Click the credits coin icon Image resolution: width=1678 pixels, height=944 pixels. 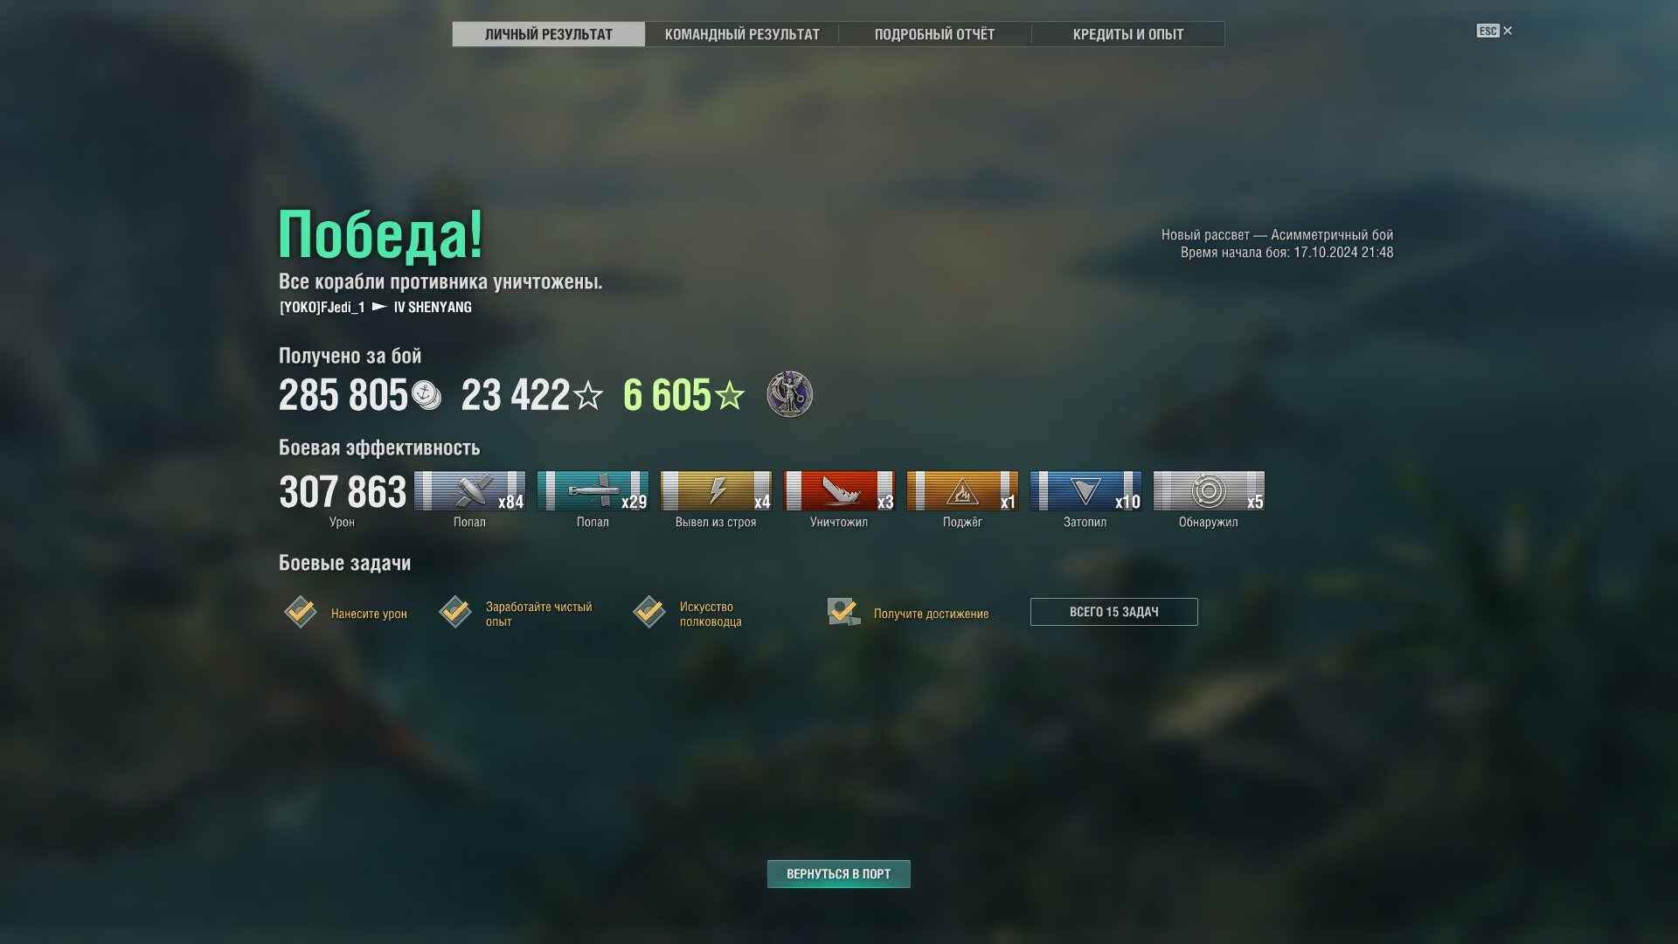pos(426,395)
